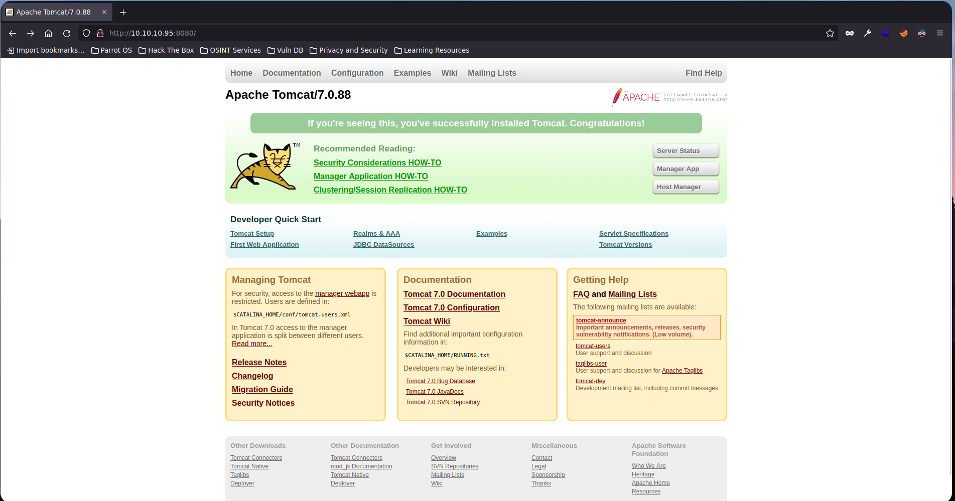Open the Manager App button
The height and width of the screenshot is (501, 955).
(686, 169)
